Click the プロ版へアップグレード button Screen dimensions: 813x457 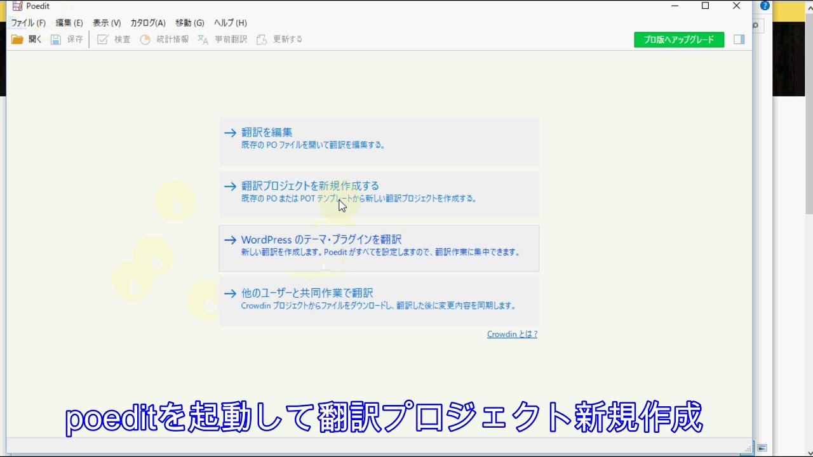(679, 39)
